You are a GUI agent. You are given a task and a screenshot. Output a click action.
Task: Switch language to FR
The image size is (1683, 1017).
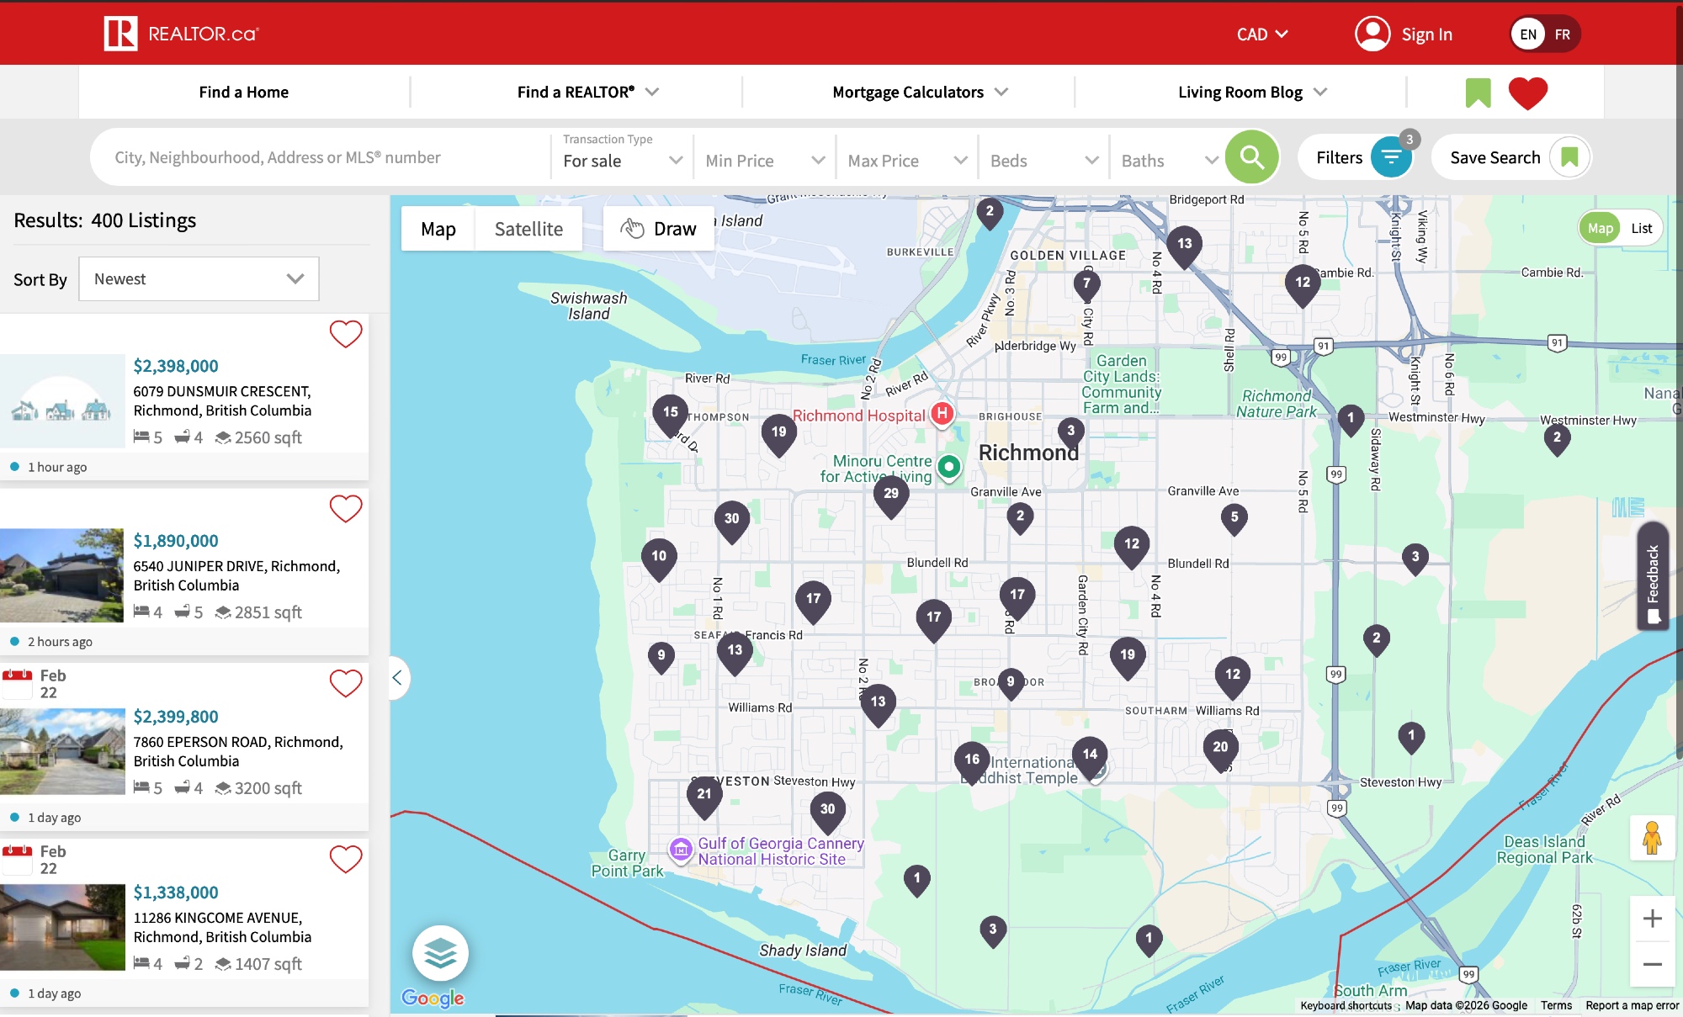click(x=1562, y=34)
